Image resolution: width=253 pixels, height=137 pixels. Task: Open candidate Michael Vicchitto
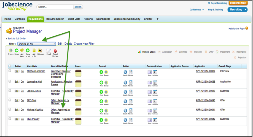point(35,109)
